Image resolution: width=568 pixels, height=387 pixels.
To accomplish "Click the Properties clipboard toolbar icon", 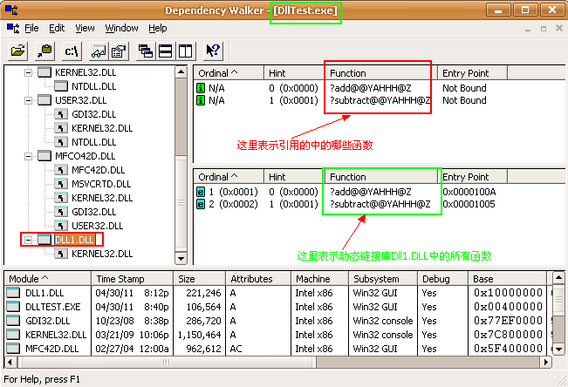I will click(119, 51).
